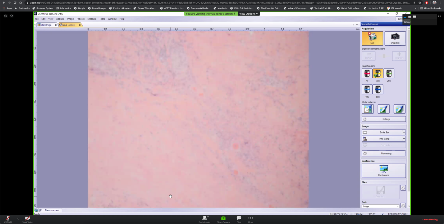The image size is (444, 224).
Task: Select the 40x magnification objective
Action: click(367, 89)
